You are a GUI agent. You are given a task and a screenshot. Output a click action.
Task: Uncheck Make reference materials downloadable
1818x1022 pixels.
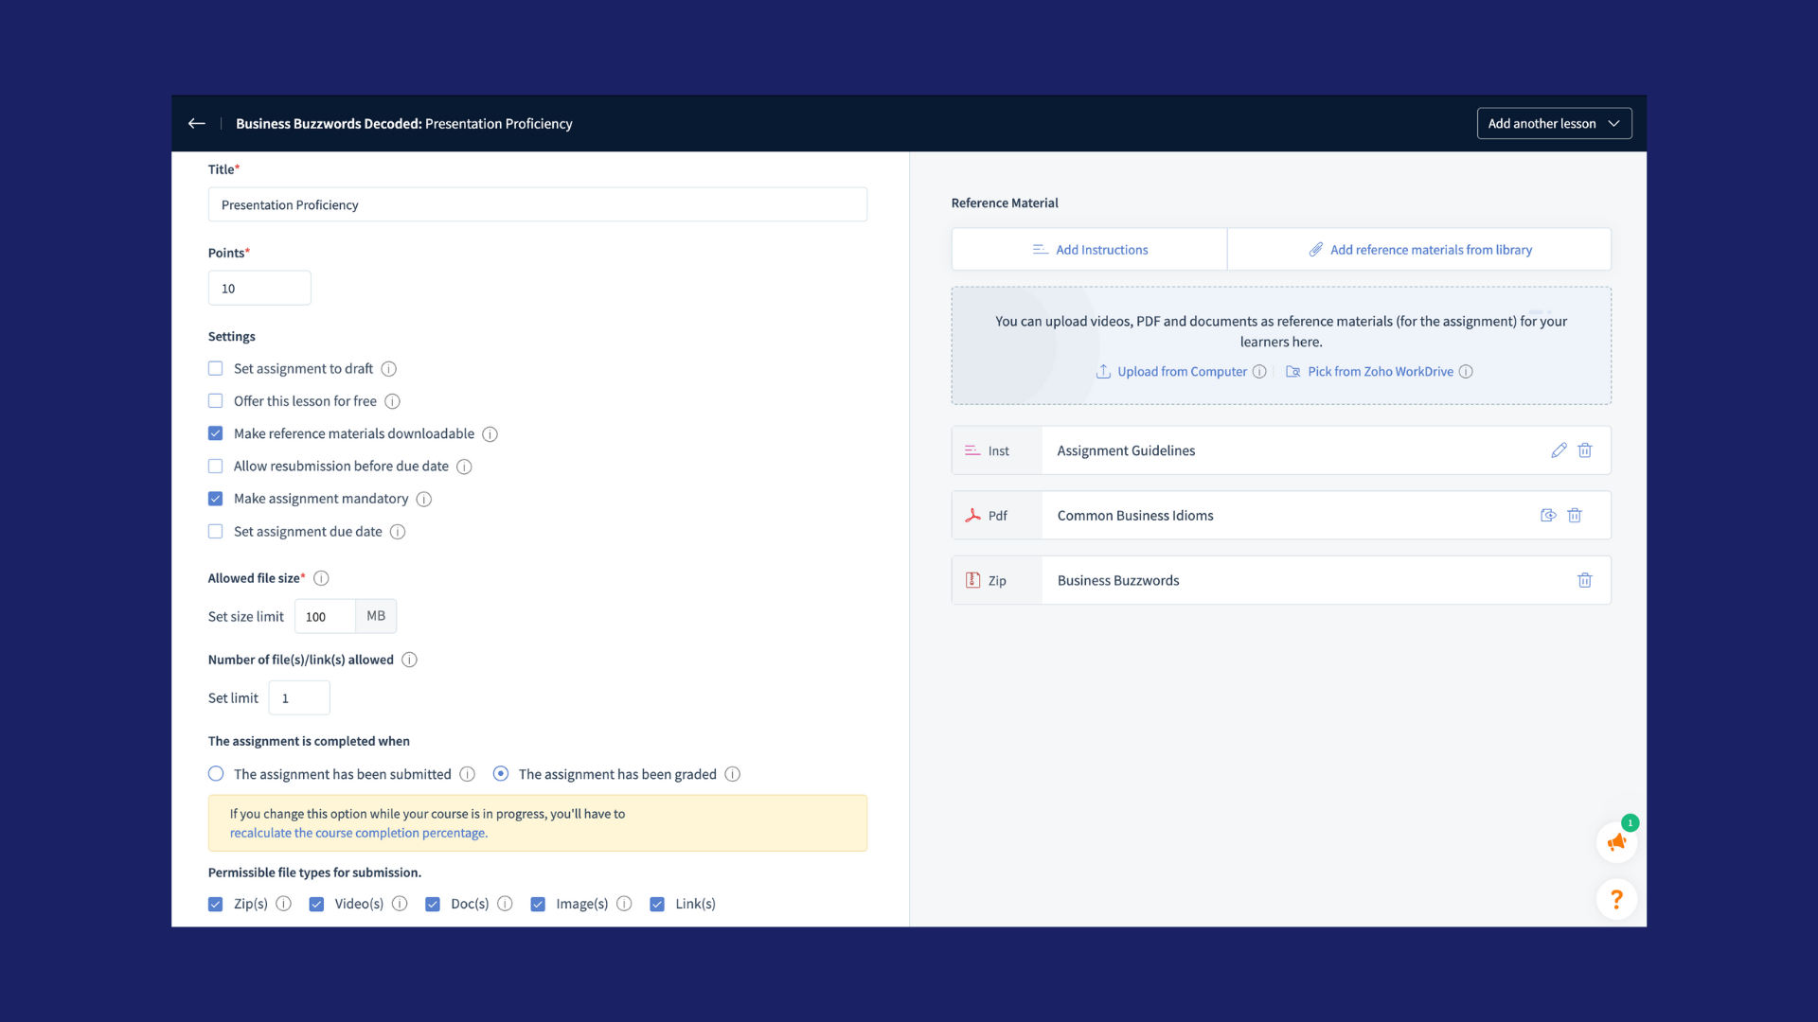pyautogui.click(x=215, y=433)
